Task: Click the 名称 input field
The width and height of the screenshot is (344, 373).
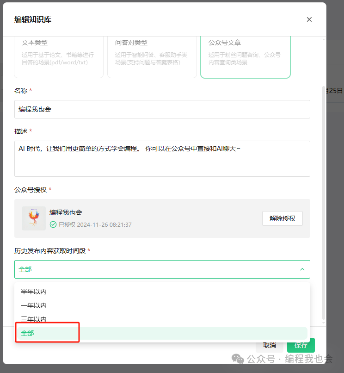Action: click(x=162, y=109)
